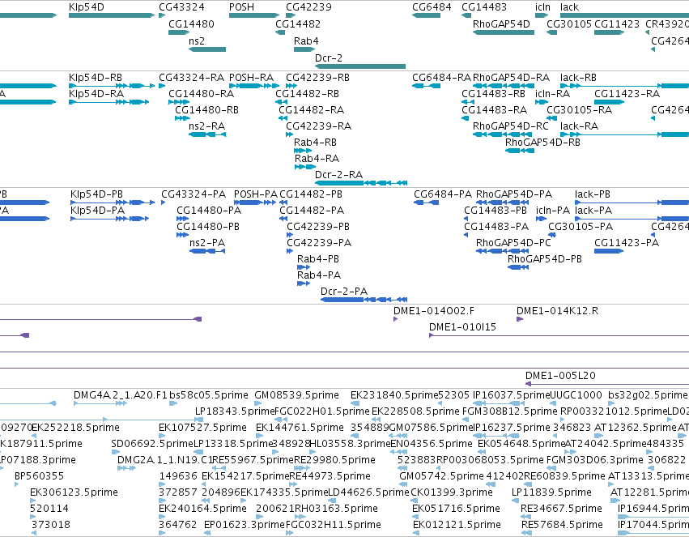The width and height of the screenshot is (689, 537).
Task: Click protein ns2-PA
Action: pyautogui.click(x=207, y=243)
